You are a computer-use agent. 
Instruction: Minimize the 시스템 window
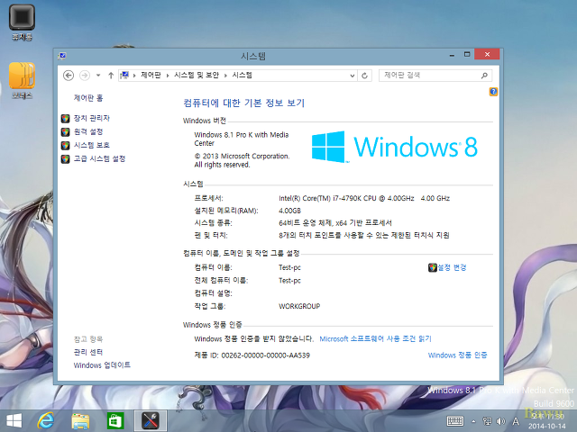(452, 55)
